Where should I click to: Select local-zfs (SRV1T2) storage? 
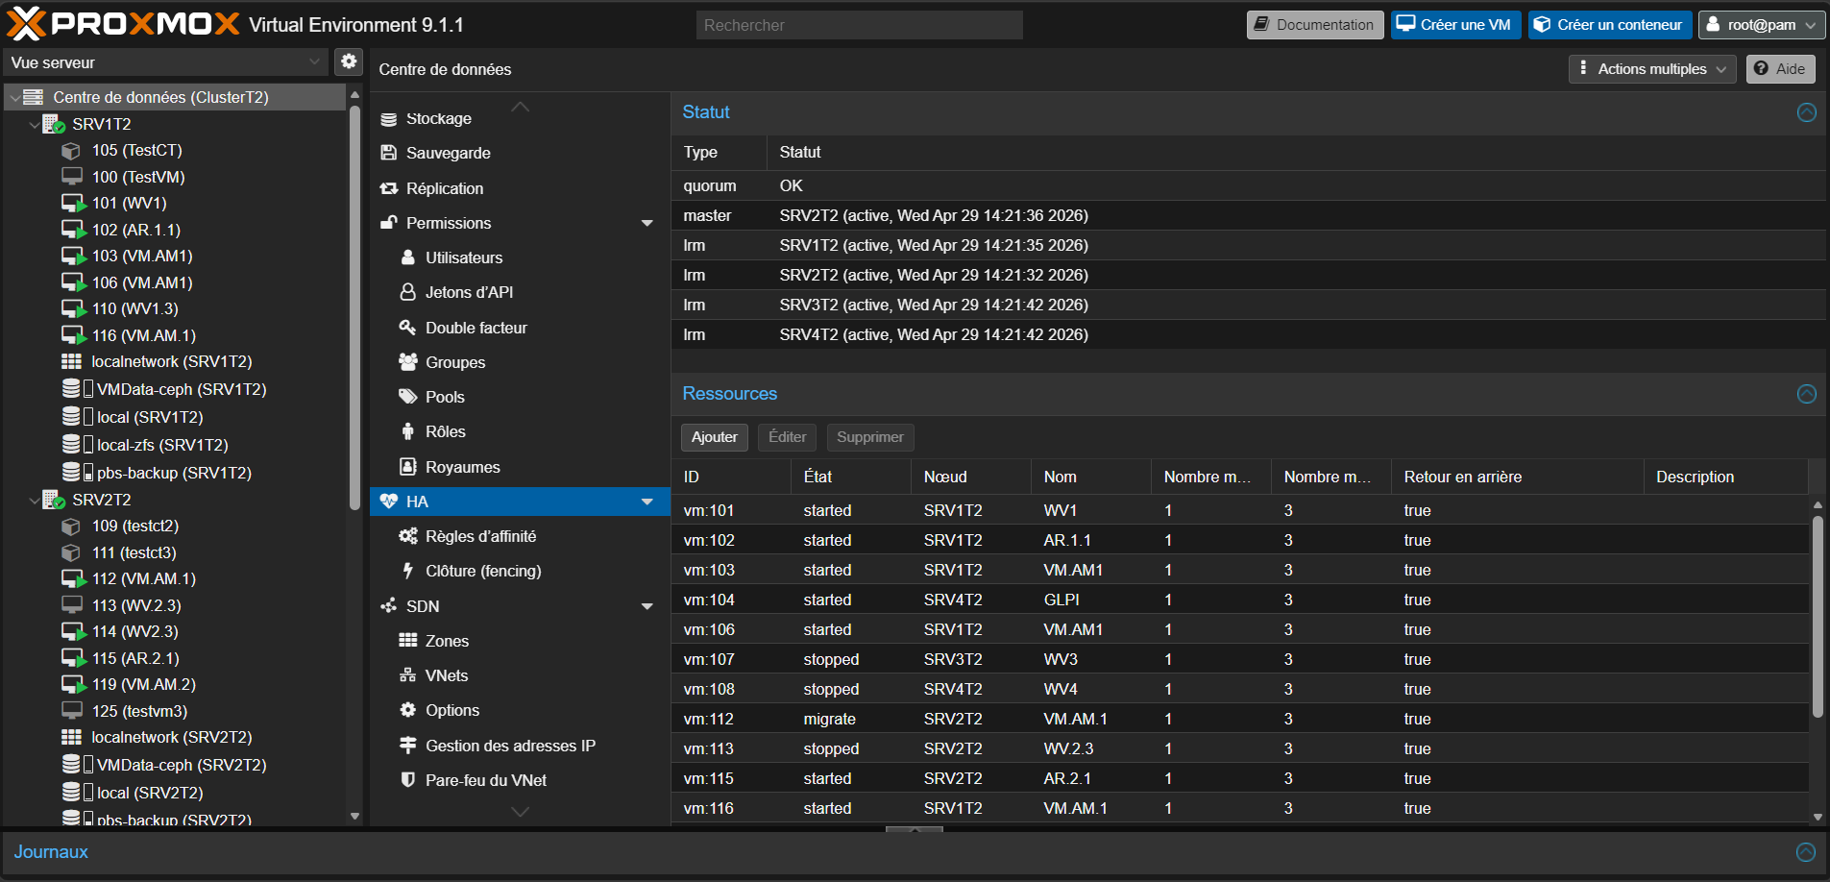tap(162, 445)
